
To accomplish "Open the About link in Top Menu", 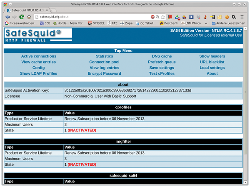I will pos(212,73).
